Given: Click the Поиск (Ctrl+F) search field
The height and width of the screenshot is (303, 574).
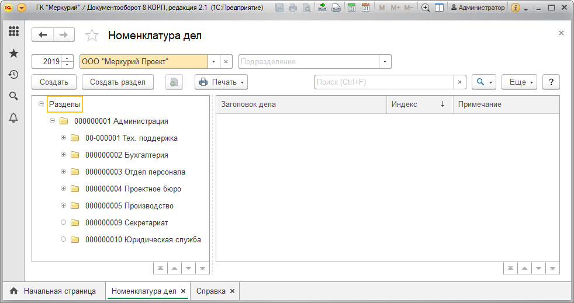Looking at the screenshot, I should coord(384,82).
